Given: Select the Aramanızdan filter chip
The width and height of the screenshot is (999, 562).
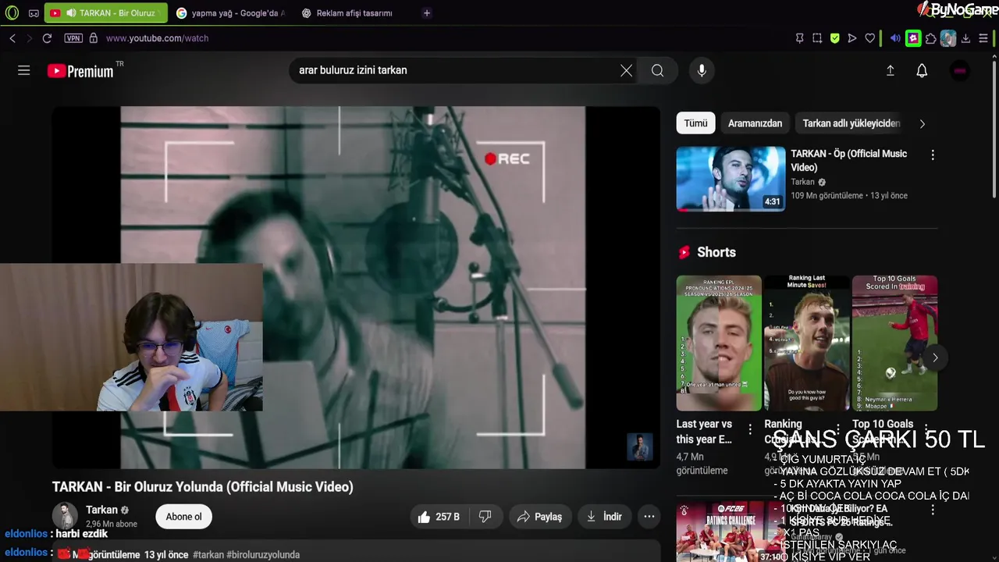Looking at the screenshot, I should [755, 123].
